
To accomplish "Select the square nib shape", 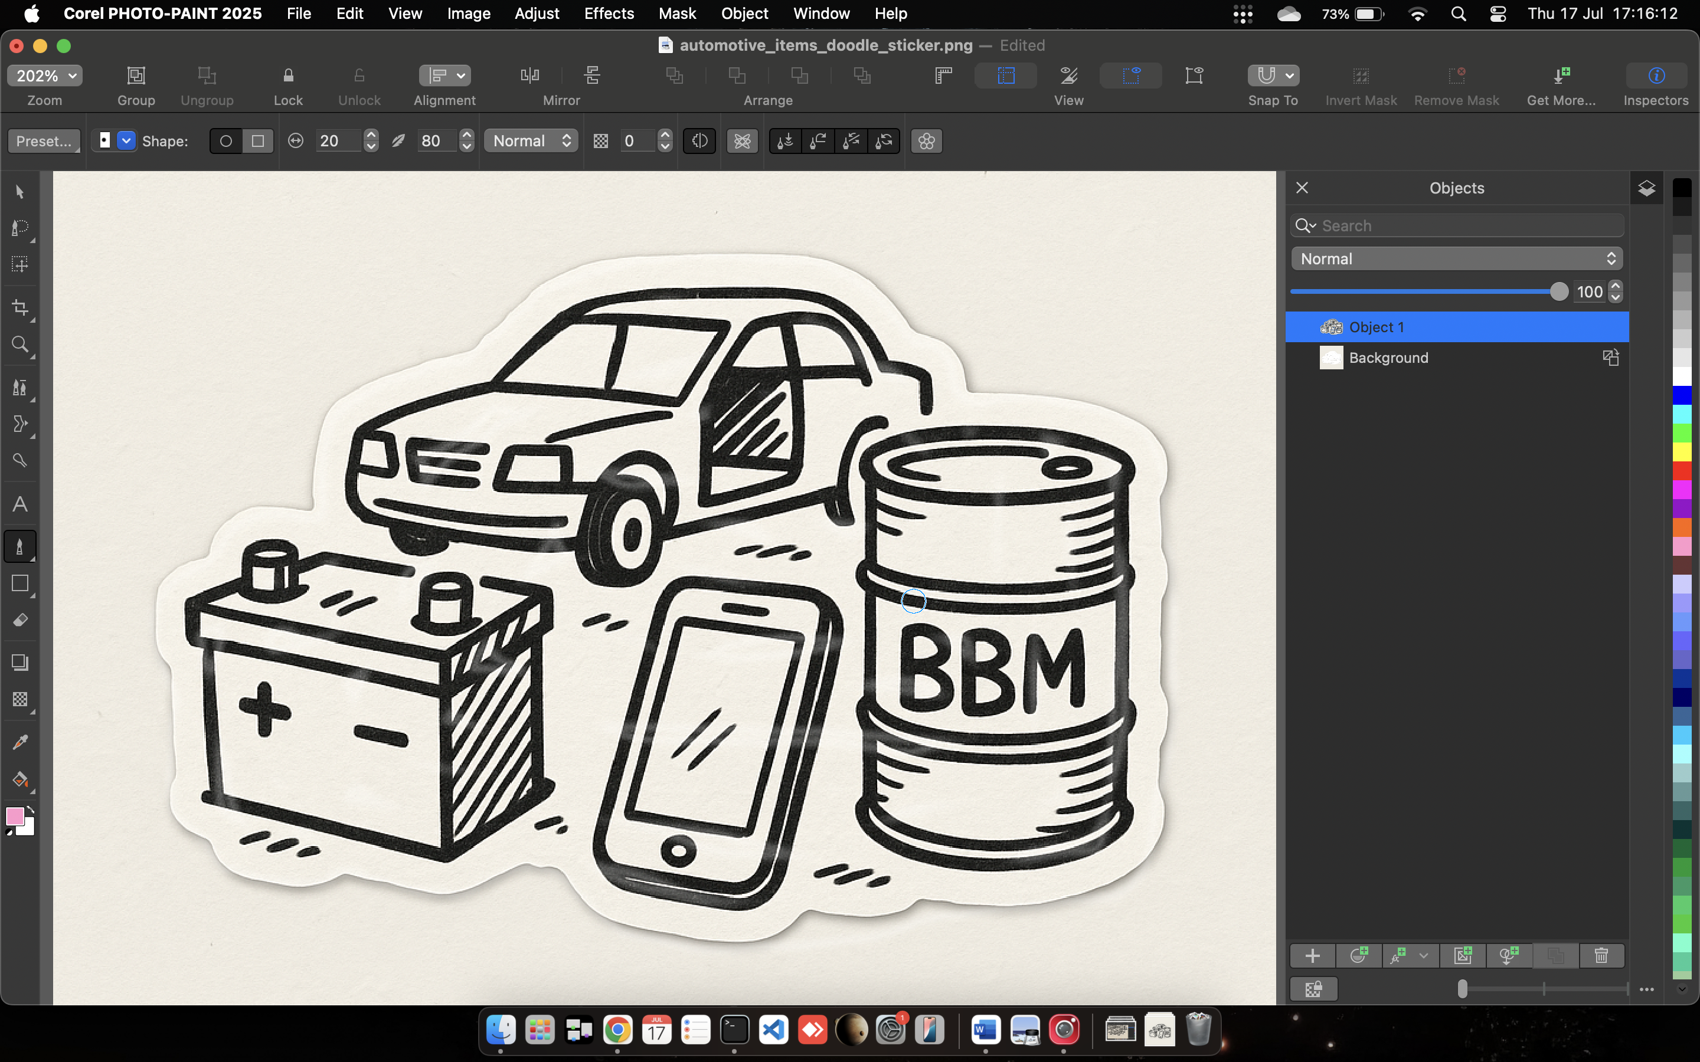I will pos(258,141).
